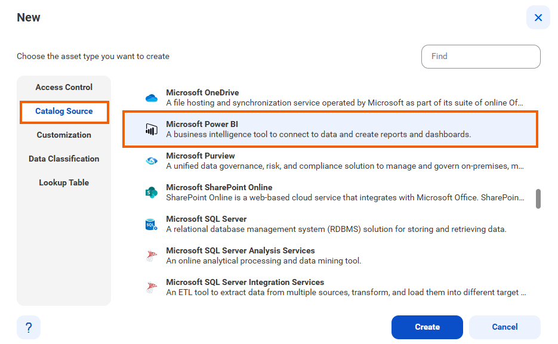Open help with the question mark button

tap(29, 327)
